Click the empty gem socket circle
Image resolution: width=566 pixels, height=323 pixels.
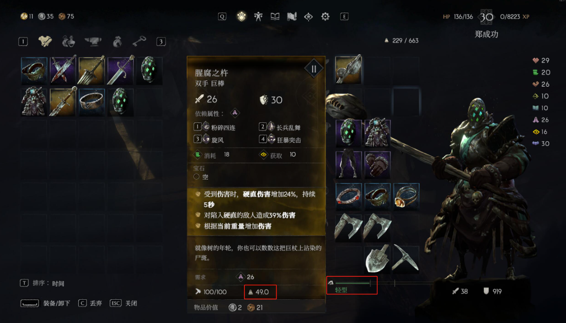[x=196, y=176]
